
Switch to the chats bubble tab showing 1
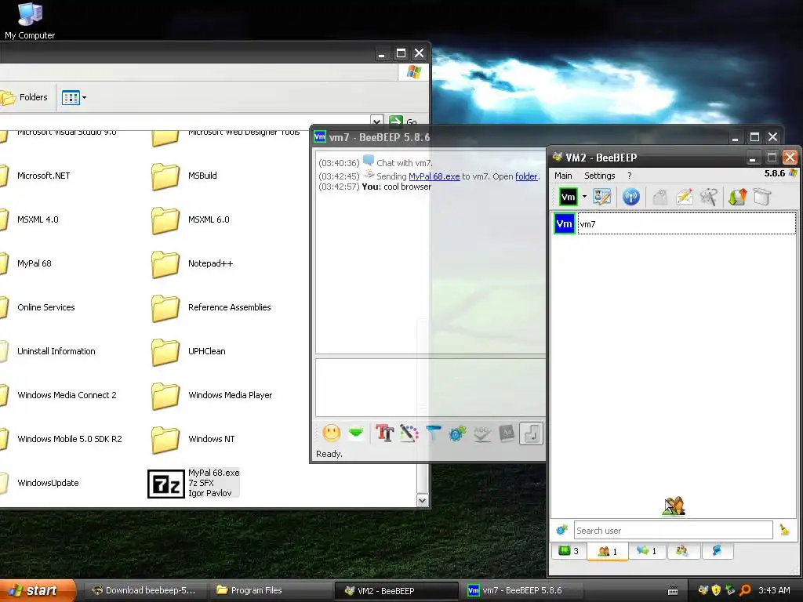tap(647, 551)
